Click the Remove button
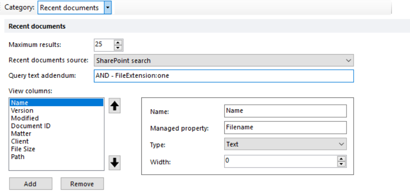Screen dimensions: 410x195 coord(82,184)
